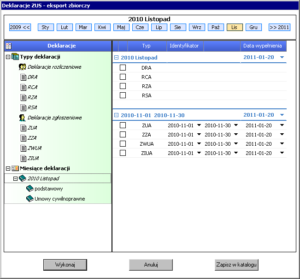Click the highlighted Lis month button
The image size is (300, 279).
[x=235, y=27]
